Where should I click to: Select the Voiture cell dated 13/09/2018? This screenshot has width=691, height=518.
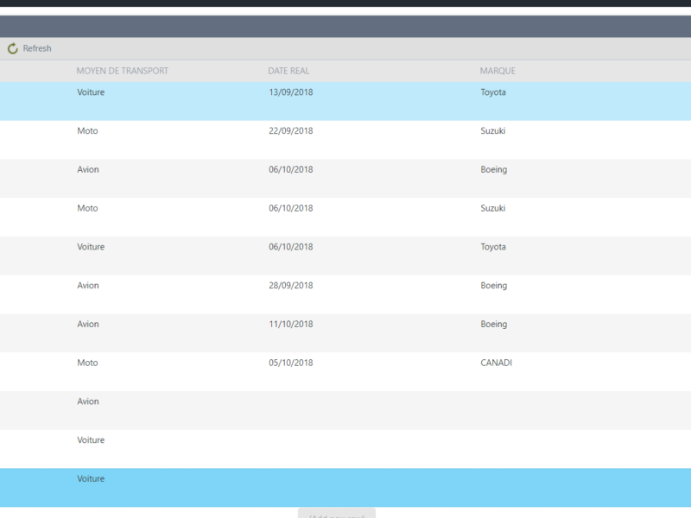(x=91, y=92)
